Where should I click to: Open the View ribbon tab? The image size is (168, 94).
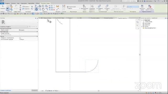point(18,3)
